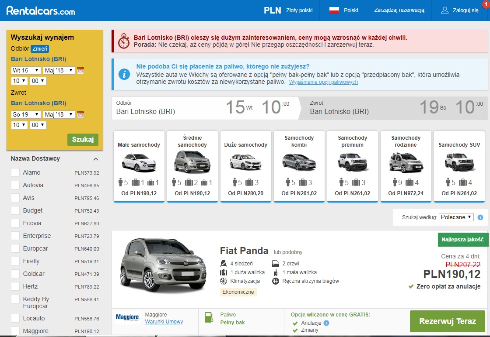Open Zarządzaj rezerwacją

coord(399,10)
